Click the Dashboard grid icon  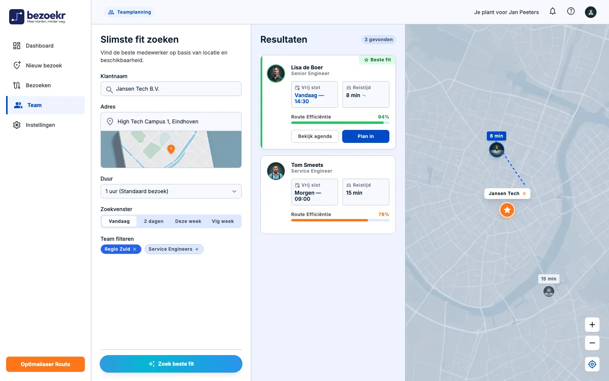(17, 46)
